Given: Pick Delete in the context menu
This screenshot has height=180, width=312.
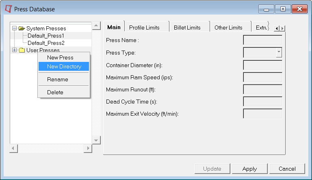Looking at the screenshot, I should (55, 92).
